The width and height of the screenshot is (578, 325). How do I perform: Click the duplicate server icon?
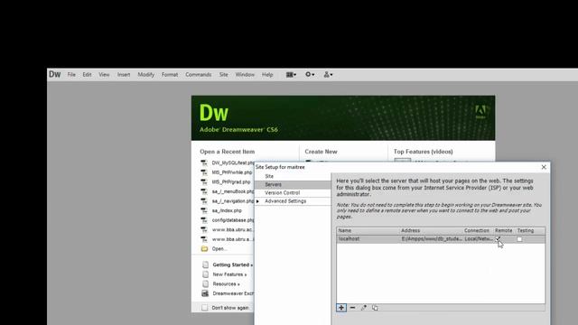(x=375, y=307)
